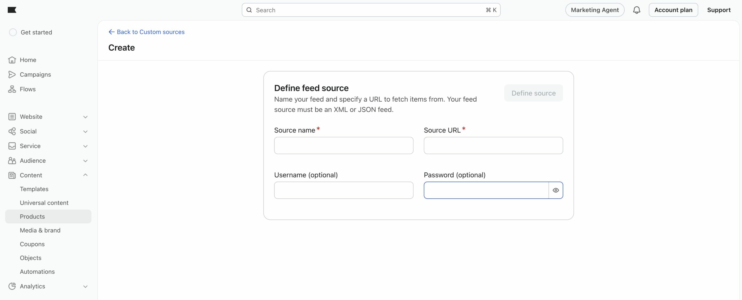Collapse the Content section chevron
Viewport: 742px width, 300px height.
[x=85, y=175]
